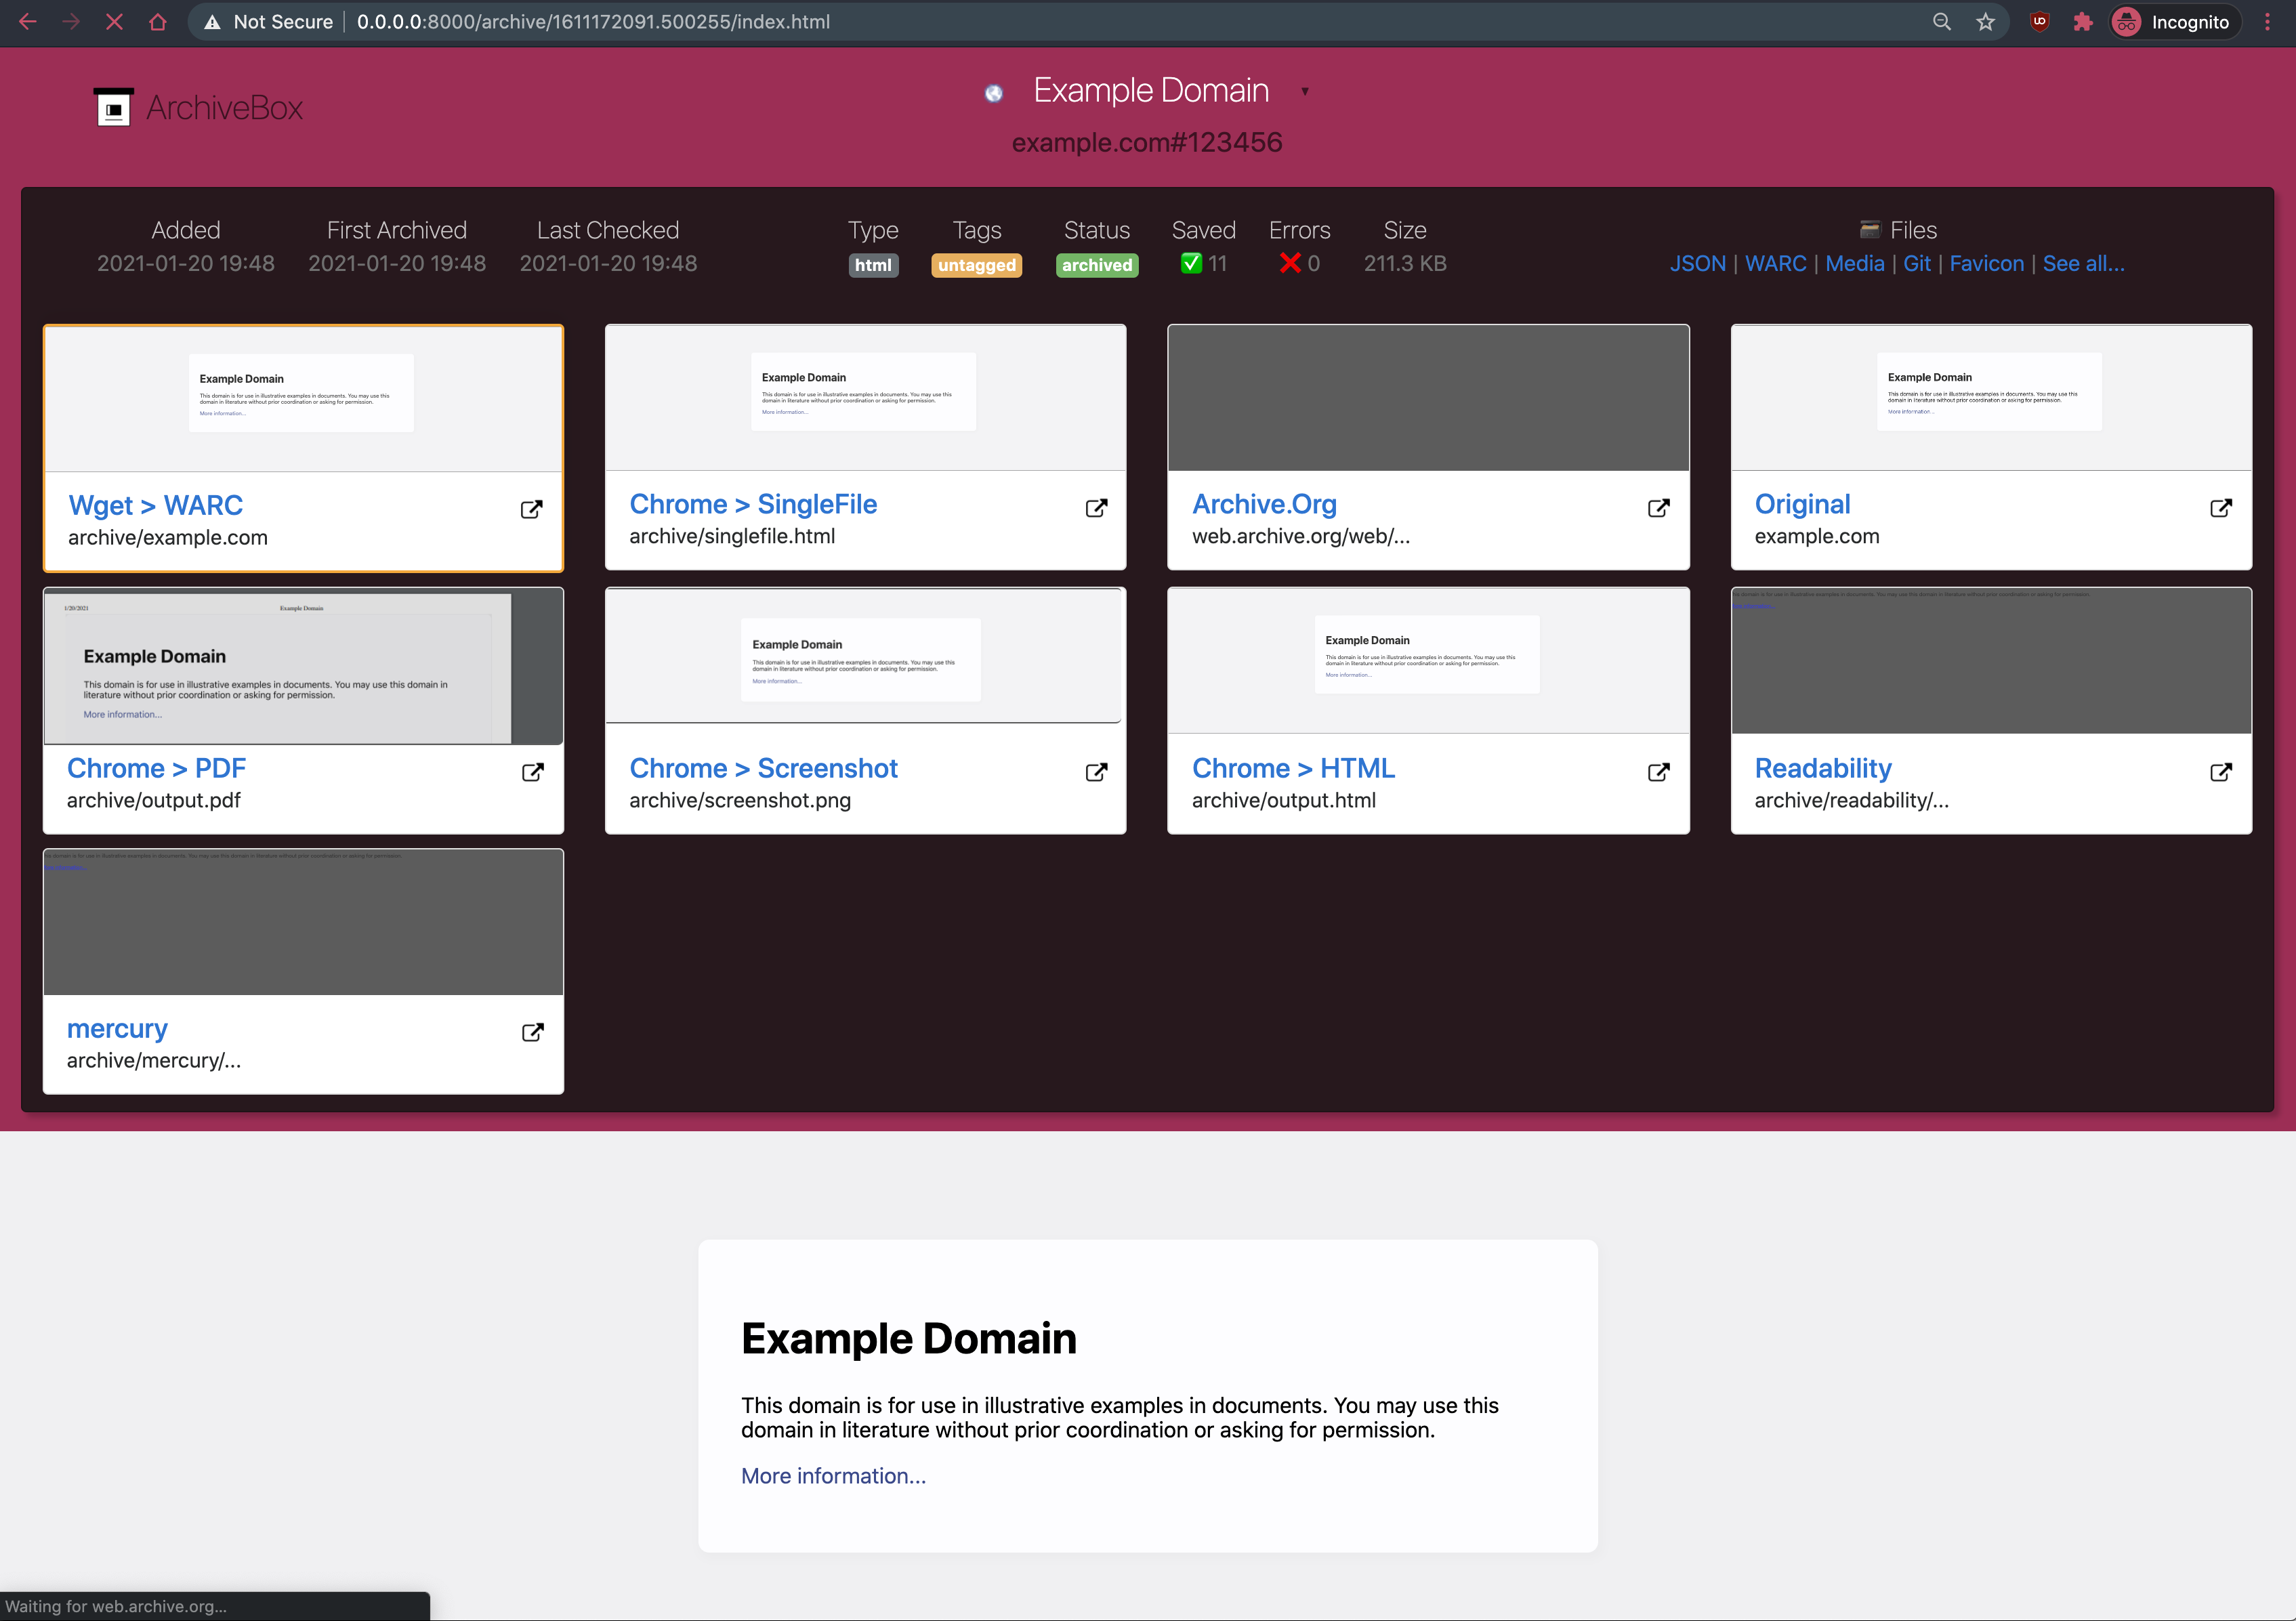Click the See all... files link
Viewport: 2296px width, 1621px height.
coord(2083,264)
